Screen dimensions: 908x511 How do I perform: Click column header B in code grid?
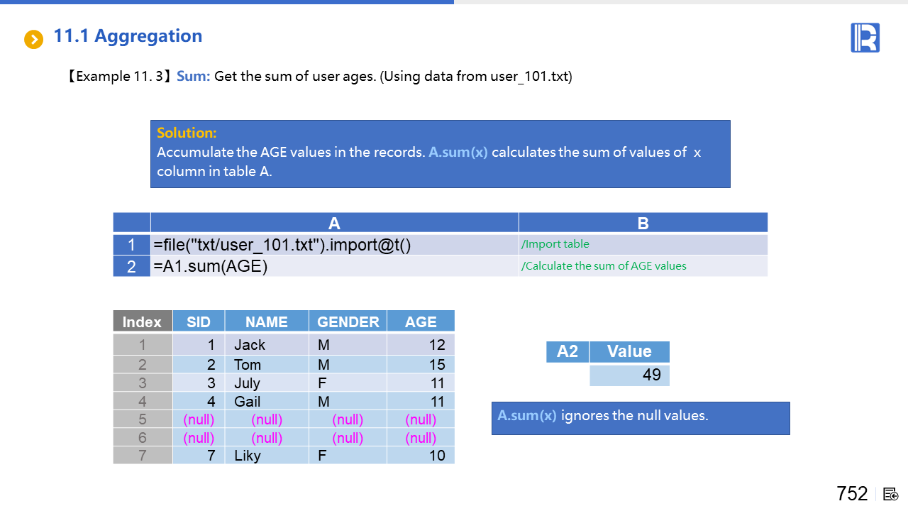click(x=643, y=223)
